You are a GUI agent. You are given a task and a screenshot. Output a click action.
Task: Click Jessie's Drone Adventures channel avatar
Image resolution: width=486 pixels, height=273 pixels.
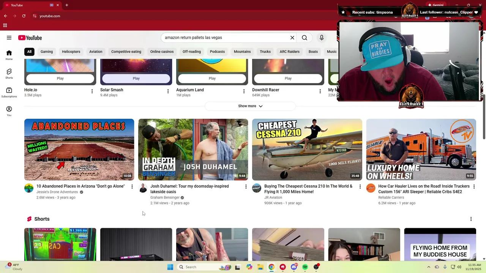point(29,188)
